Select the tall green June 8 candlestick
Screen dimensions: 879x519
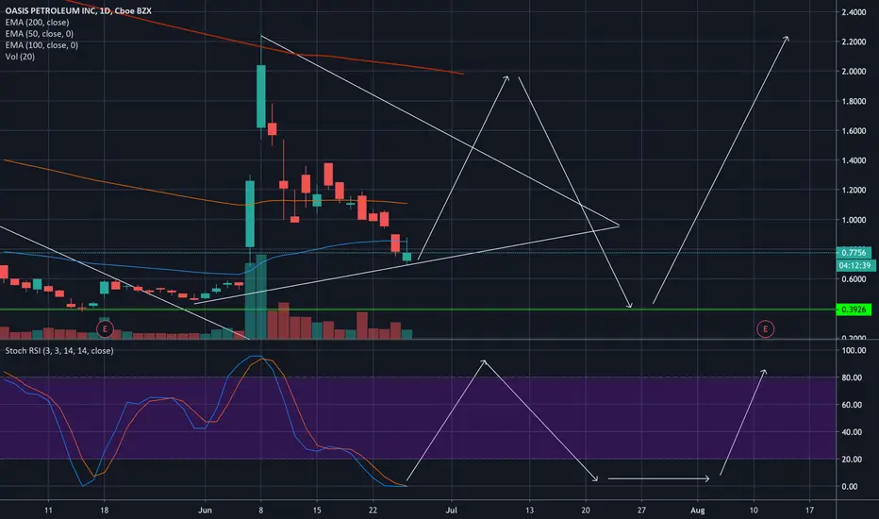pyautogui.click(x=261, y=96)
